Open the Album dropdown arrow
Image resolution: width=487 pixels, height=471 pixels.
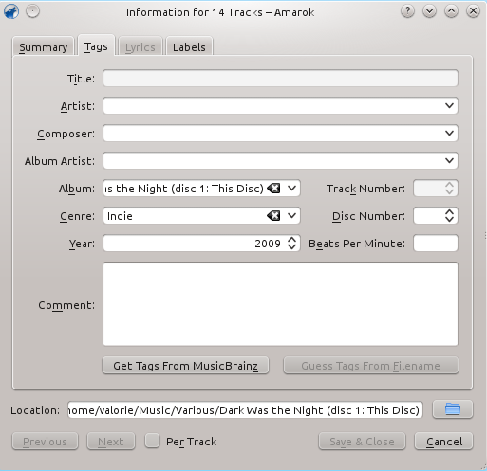(291, 189)
